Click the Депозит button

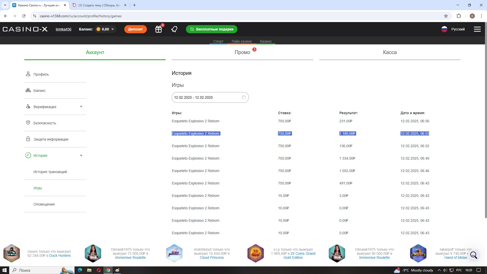(135, 29)
